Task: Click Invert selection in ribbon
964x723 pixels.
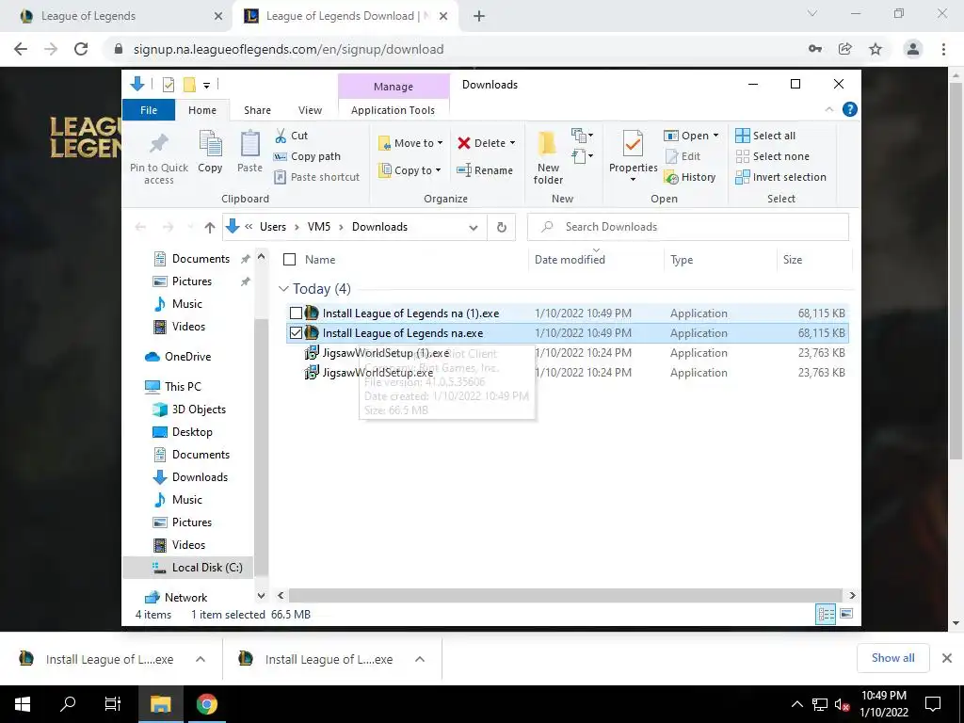Action: [780, 177]
